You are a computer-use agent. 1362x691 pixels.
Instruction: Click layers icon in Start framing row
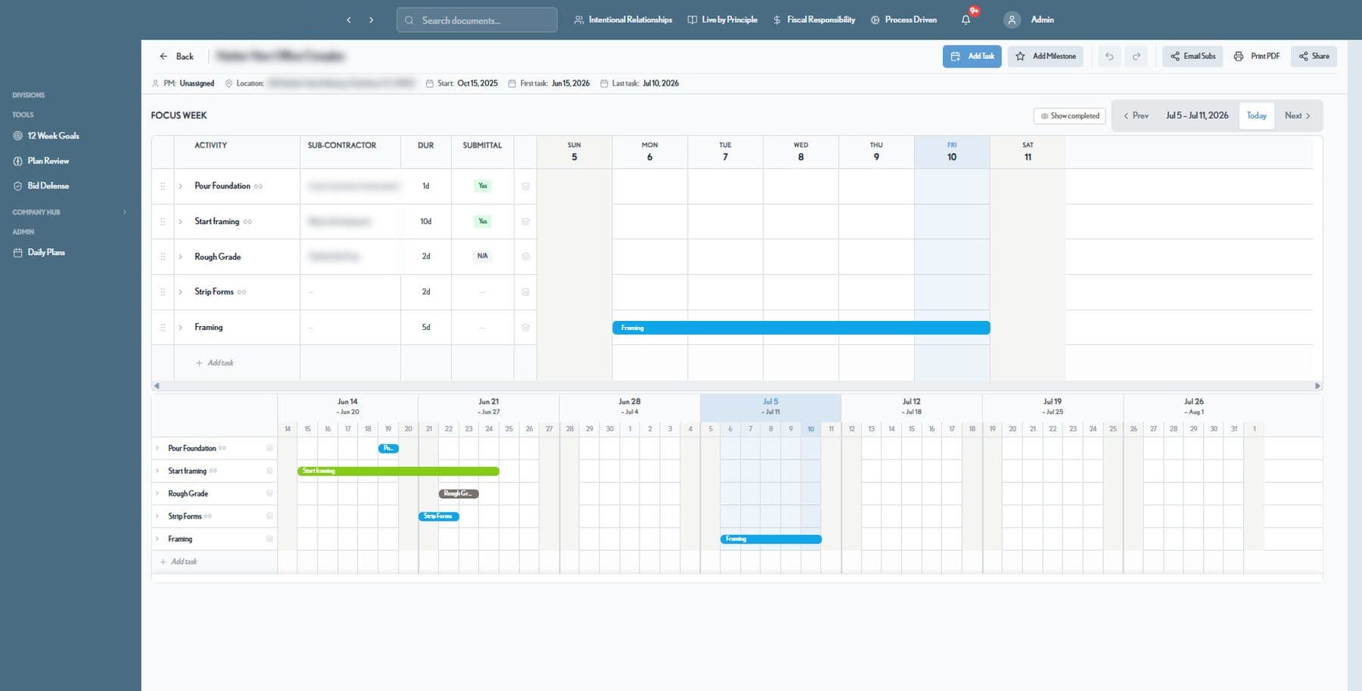point(525,222)
